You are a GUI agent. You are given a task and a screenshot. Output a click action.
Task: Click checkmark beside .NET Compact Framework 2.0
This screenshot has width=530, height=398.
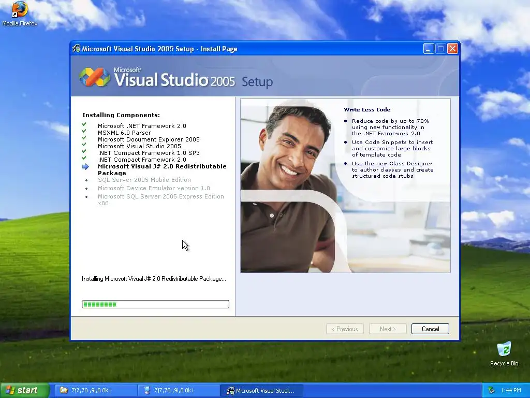click(84, 158)
